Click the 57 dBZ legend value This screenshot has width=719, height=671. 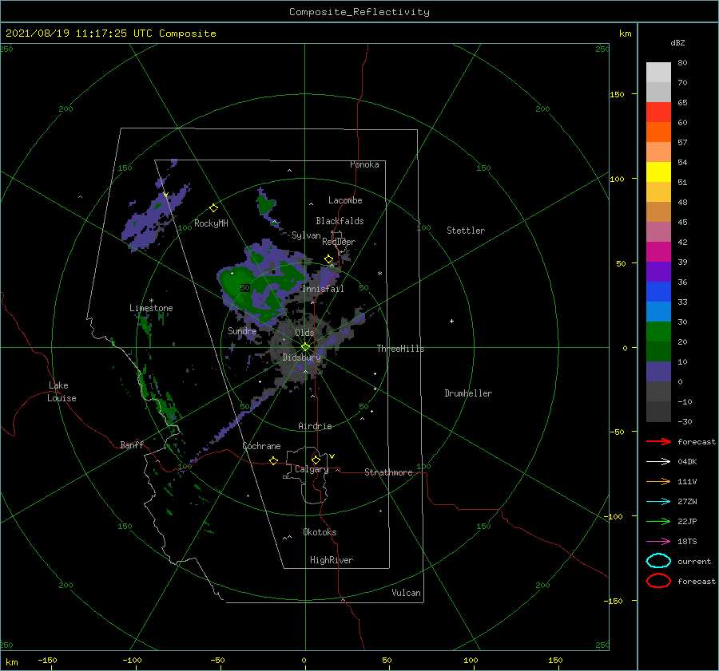pyautogui.click(x=682, y=143)
